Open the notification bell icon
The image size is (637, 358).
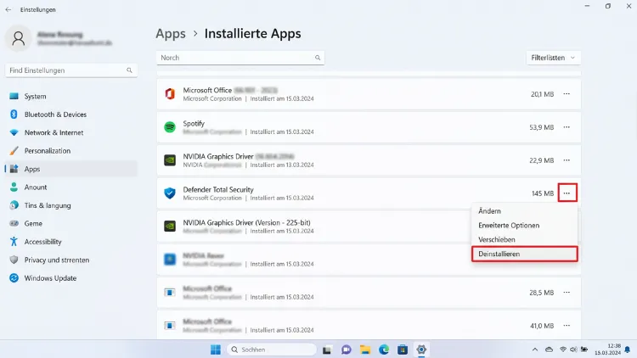pos(628,350)
